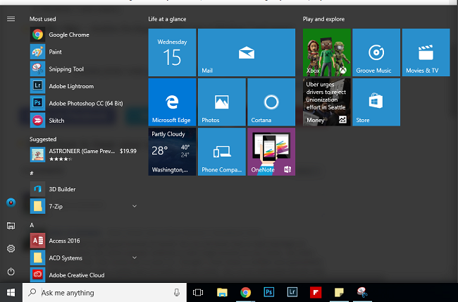Open the Xbox tile

[326, 52]
